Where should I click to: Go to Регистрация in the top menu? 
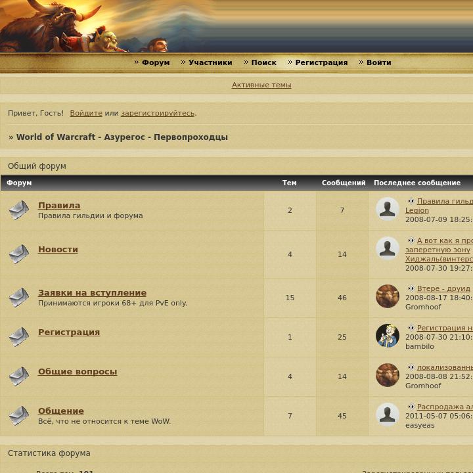point(321,62)
